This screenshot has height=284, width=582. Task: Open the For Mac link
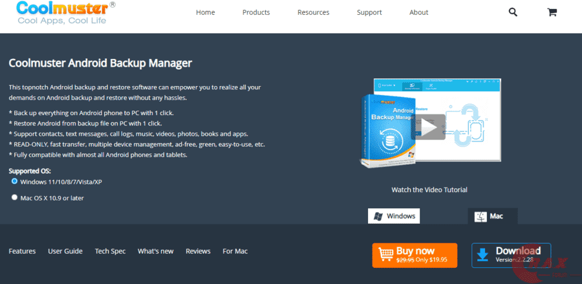click(x=235, y=252)
